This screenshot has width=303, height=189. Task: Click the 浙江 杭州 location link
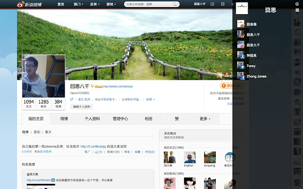point(84,99)
